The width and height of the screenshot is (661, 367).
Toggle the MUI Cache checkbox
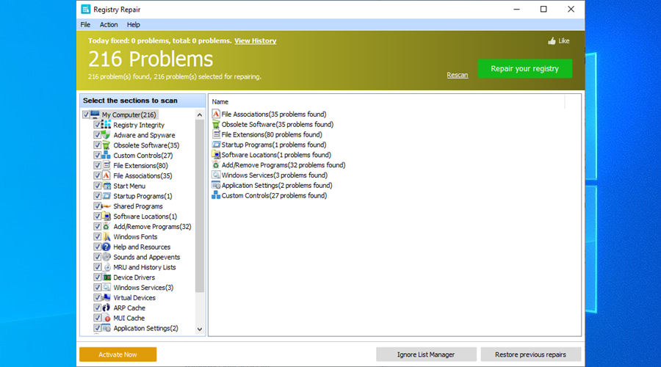point(98,319)
